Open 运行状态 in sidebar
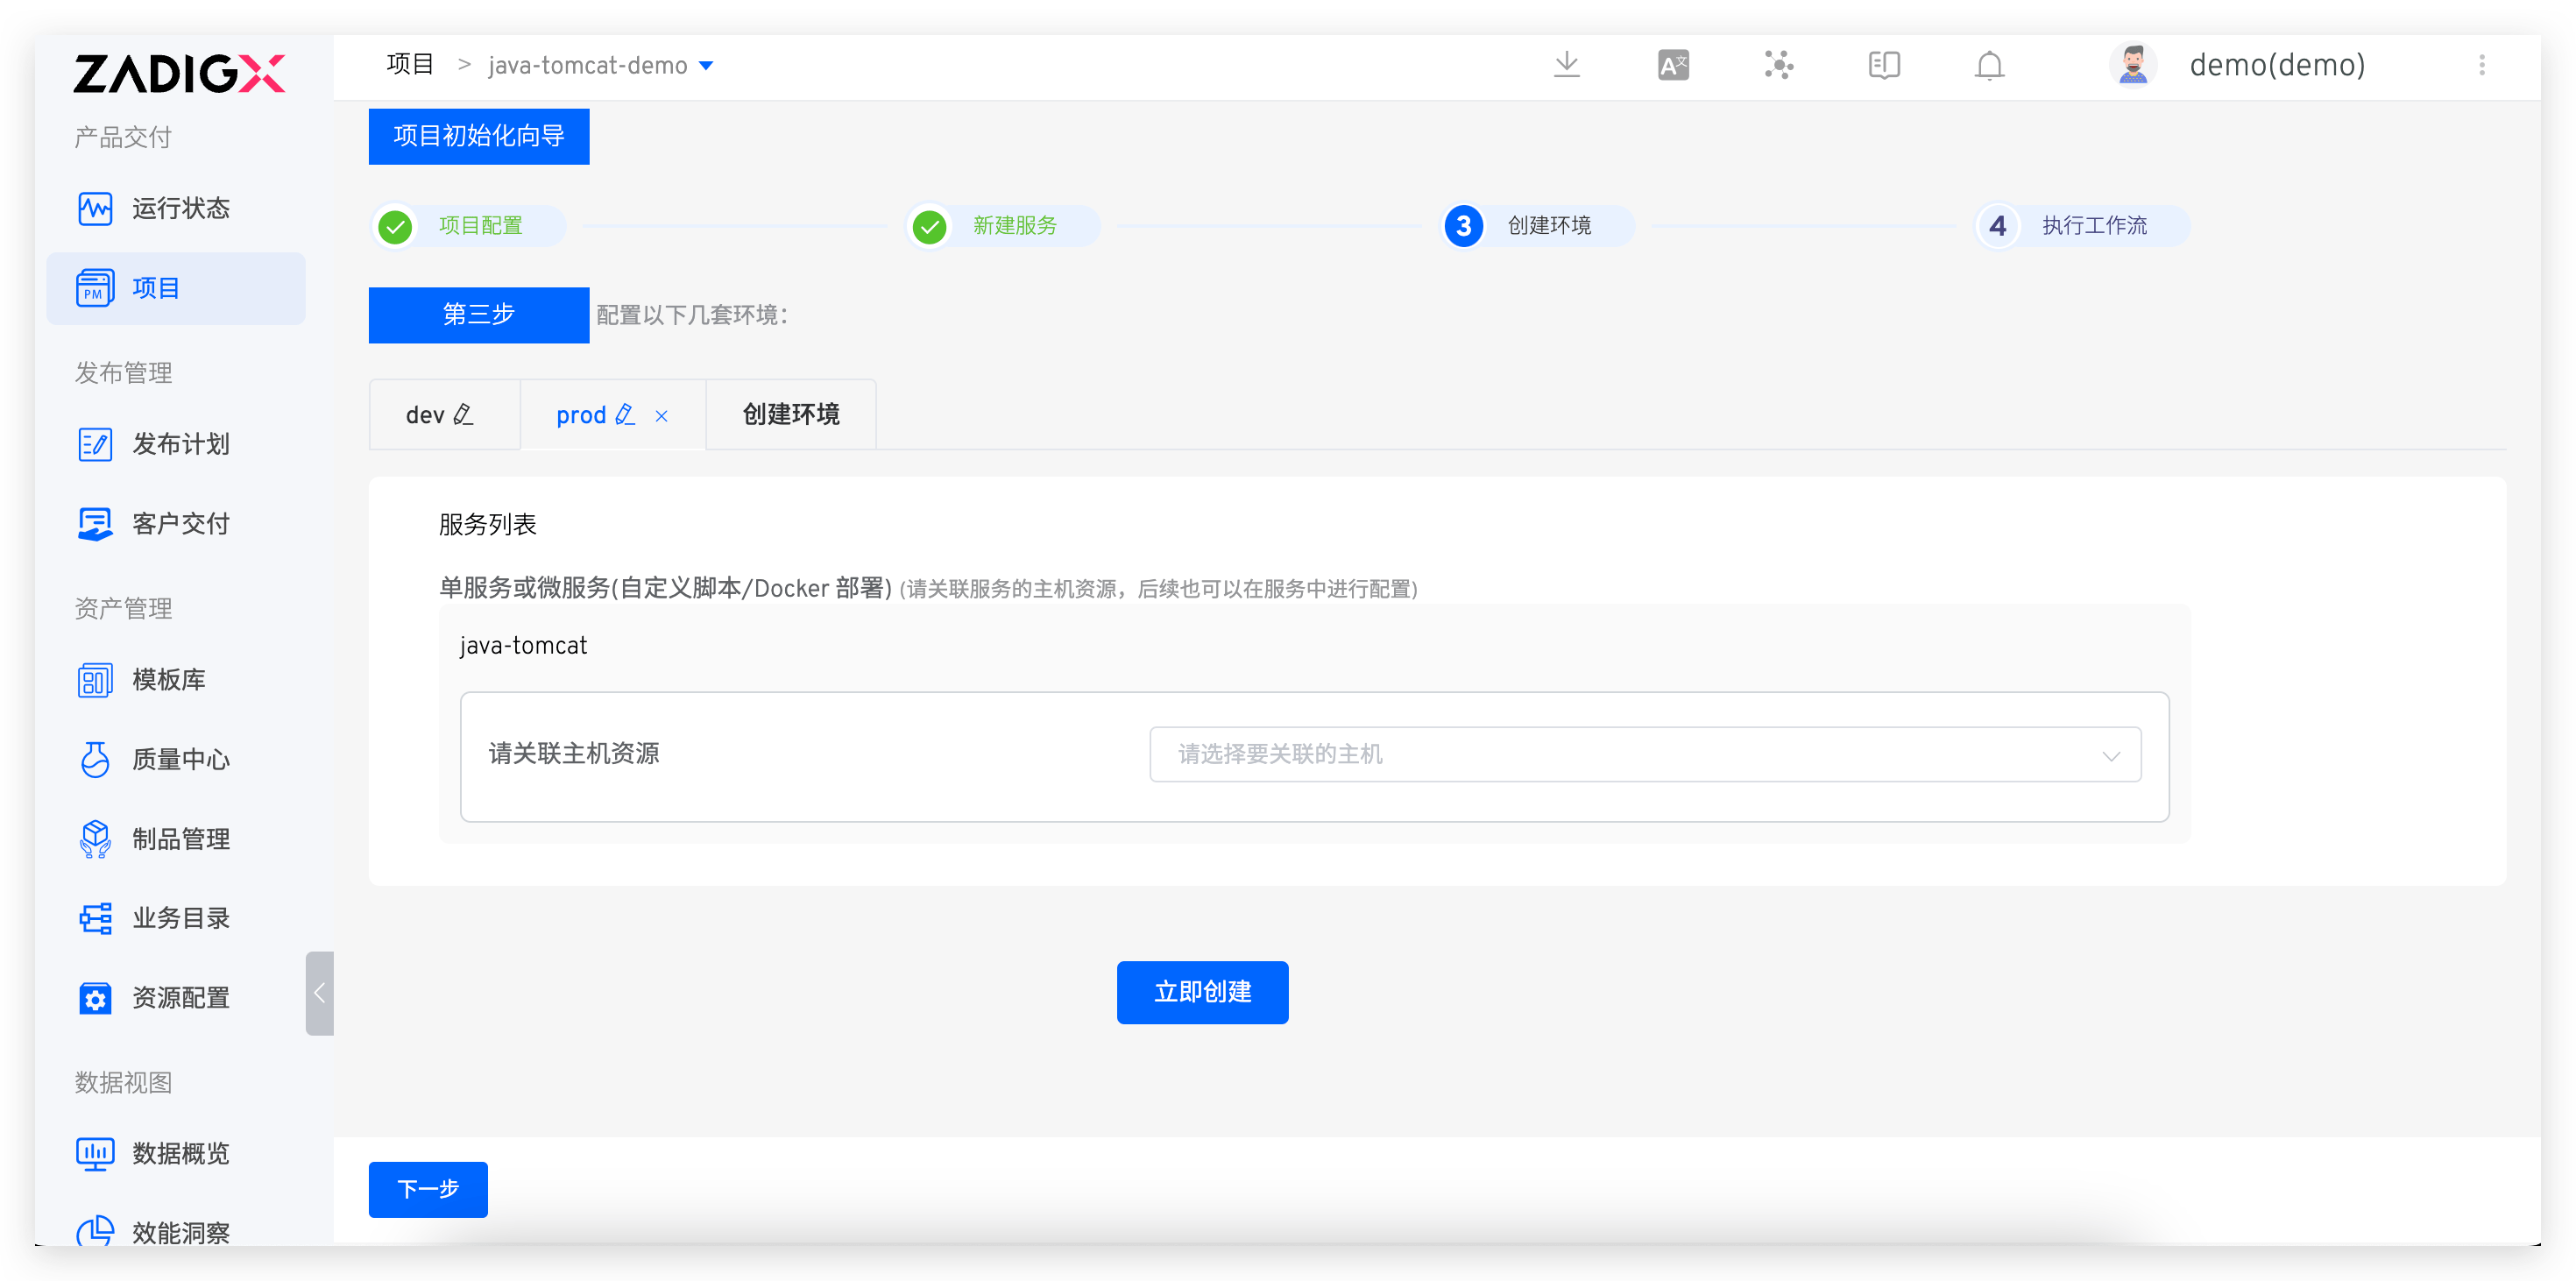 [x=176, y=208]
